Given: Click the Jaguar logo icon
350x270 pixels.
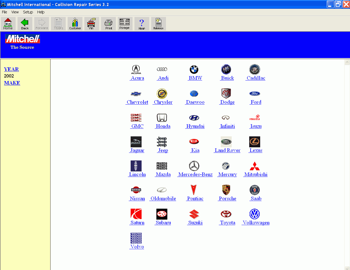Looking at the screenshot, I should pos(136,142).
